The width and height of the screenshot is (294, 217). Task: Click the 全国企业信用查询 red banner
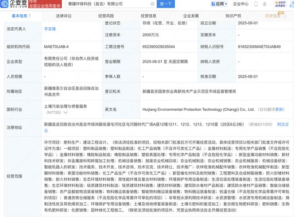coord(45,4)
